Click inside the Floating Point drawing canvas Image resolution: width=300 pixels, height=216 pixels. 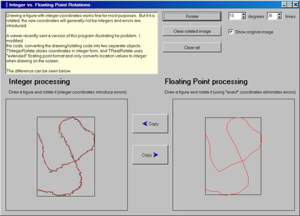233,155
